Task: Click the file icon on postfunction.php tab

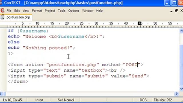Action: pos(2,17)
